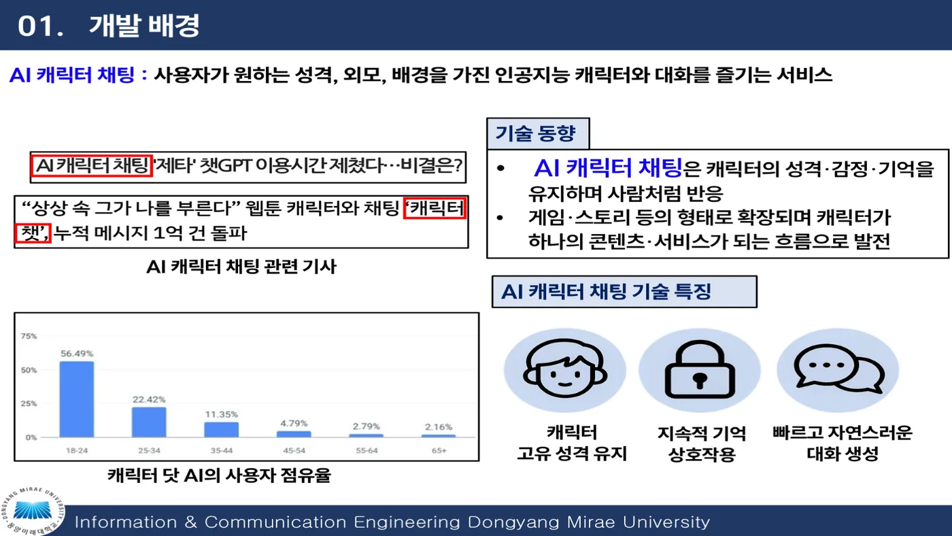Click the '기술 동향' heading box
952x536 pixels.
[x=538, y=134]
